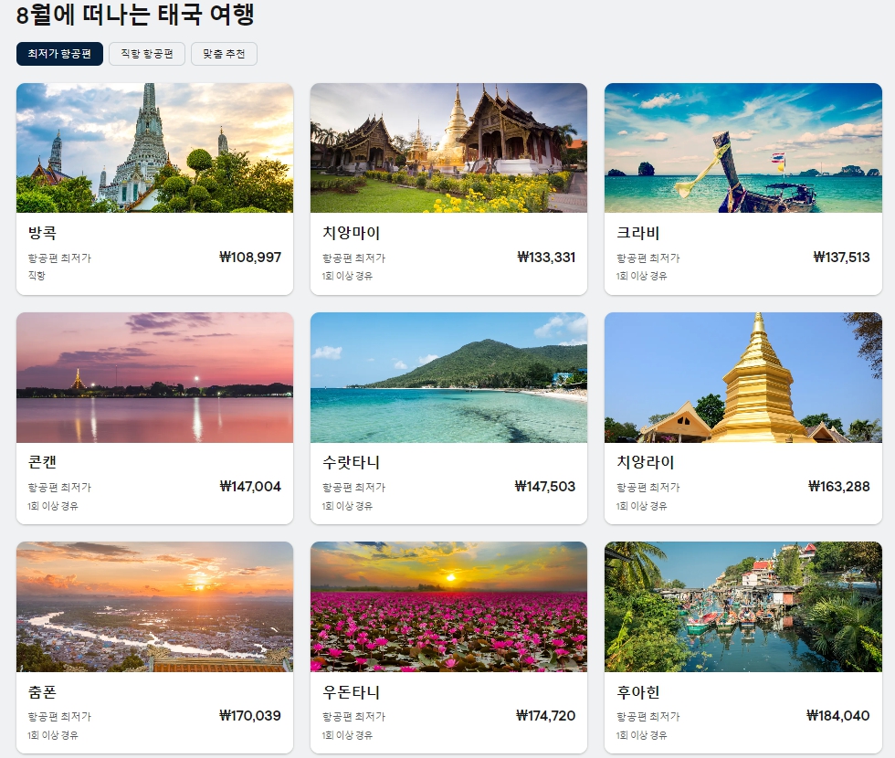Select the 후아힌 fishing village photo

pos(743,606)
